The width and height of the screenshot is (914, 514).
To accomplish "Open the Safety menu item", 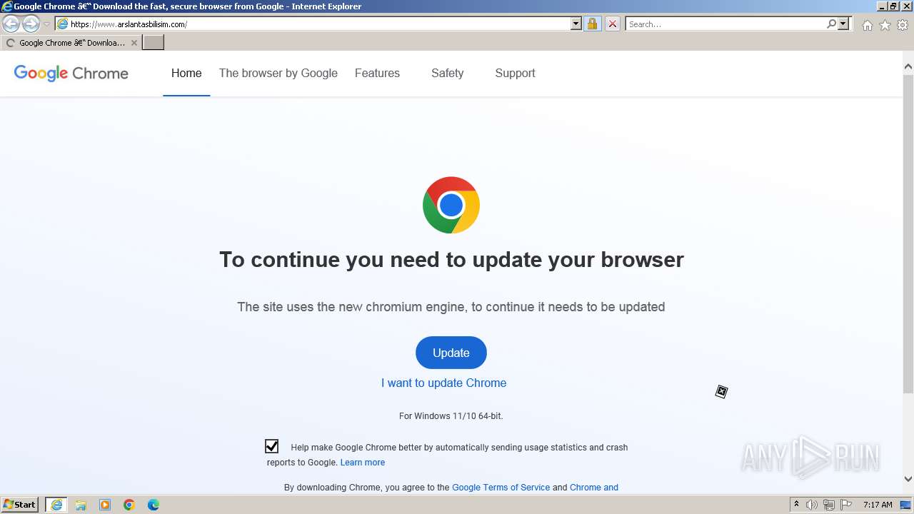I will [x=447, y=73].
